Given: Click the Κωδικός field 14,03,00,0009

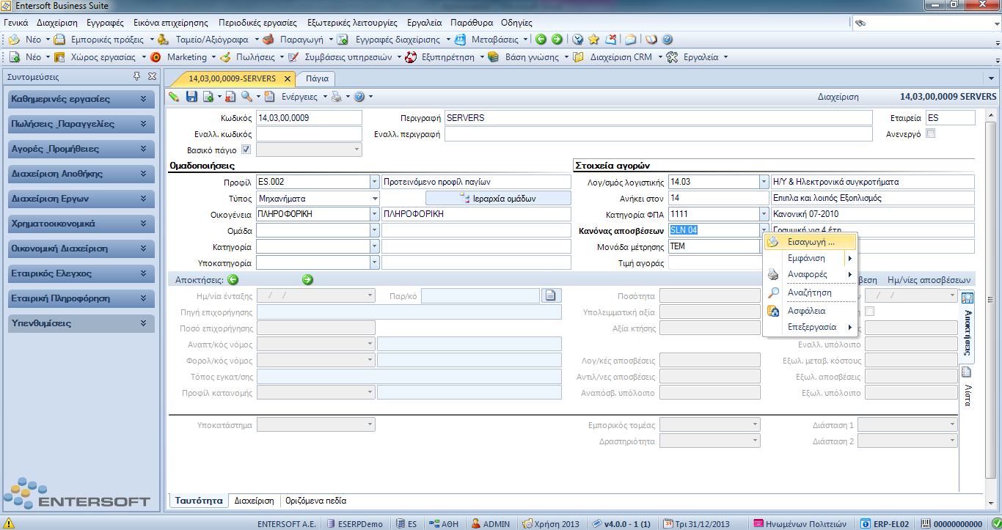Looking at the screenshot, I should pos(309,117).
